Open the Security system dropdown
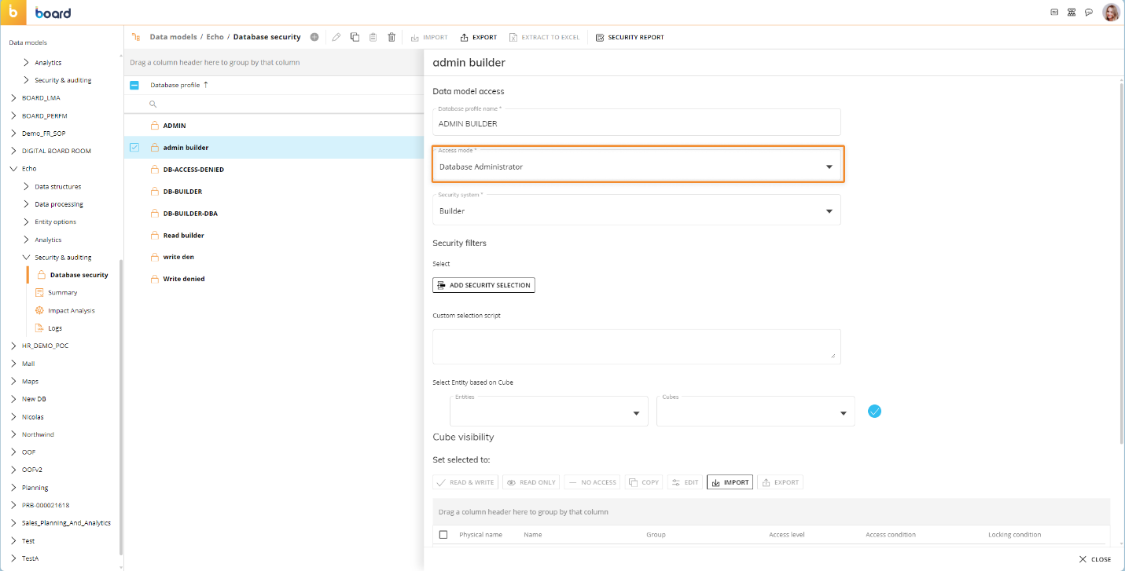 tap(637, 209)
